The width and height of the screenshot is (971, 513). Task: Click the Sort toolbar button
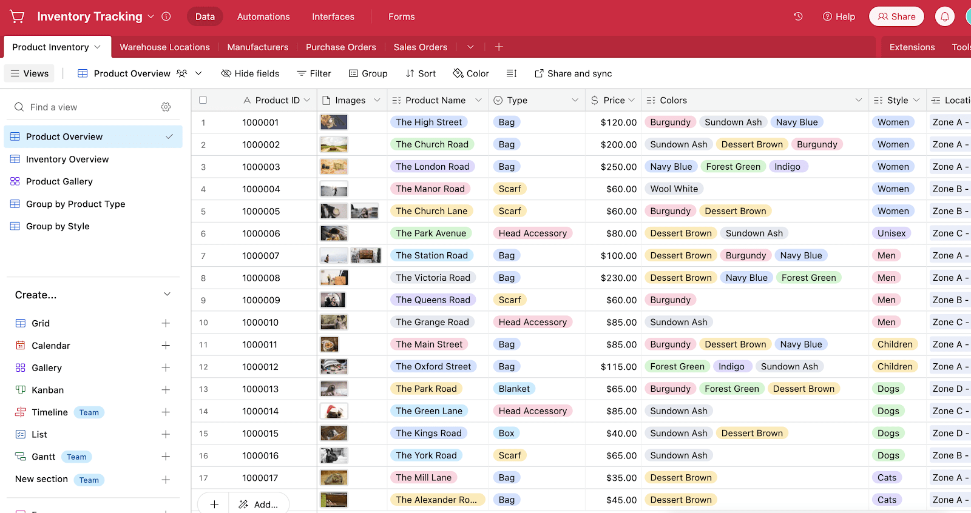pyautogui.click(x=421, y=73)
